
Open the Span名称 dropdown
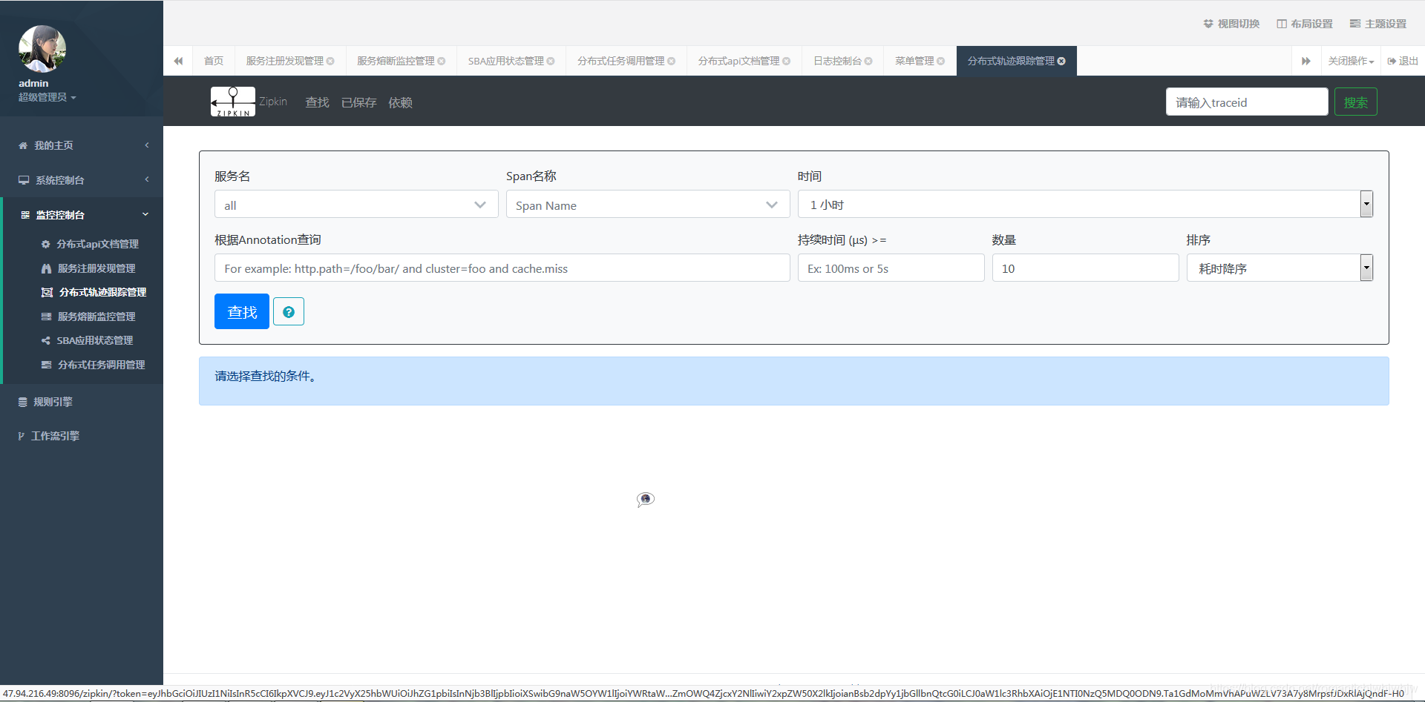coord(648,205)
